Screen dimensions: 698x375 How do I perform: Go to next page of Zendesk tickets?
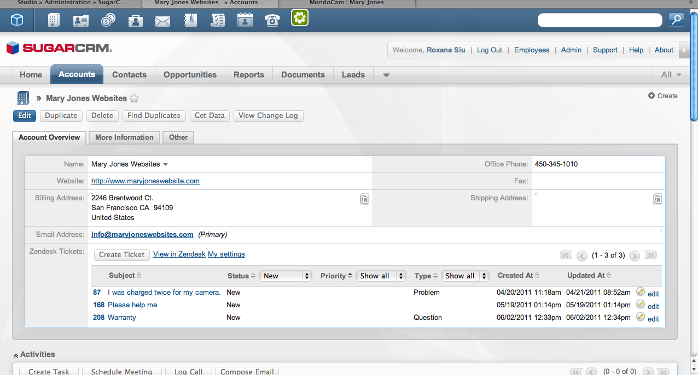pyautogui.click(x=635, y=255)
